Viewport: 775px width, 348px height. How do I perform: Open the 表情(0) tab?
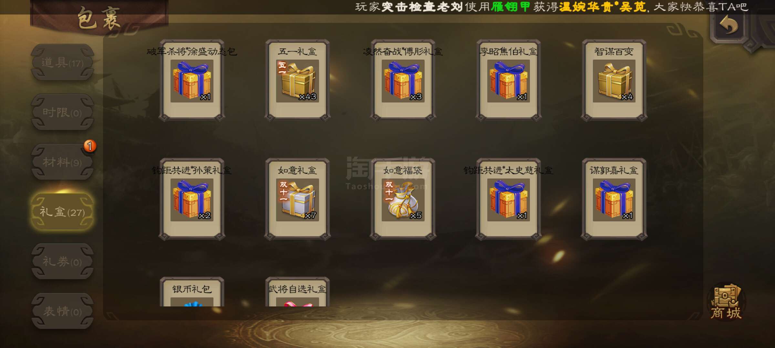pyautogui.click(x=62, y=311)
